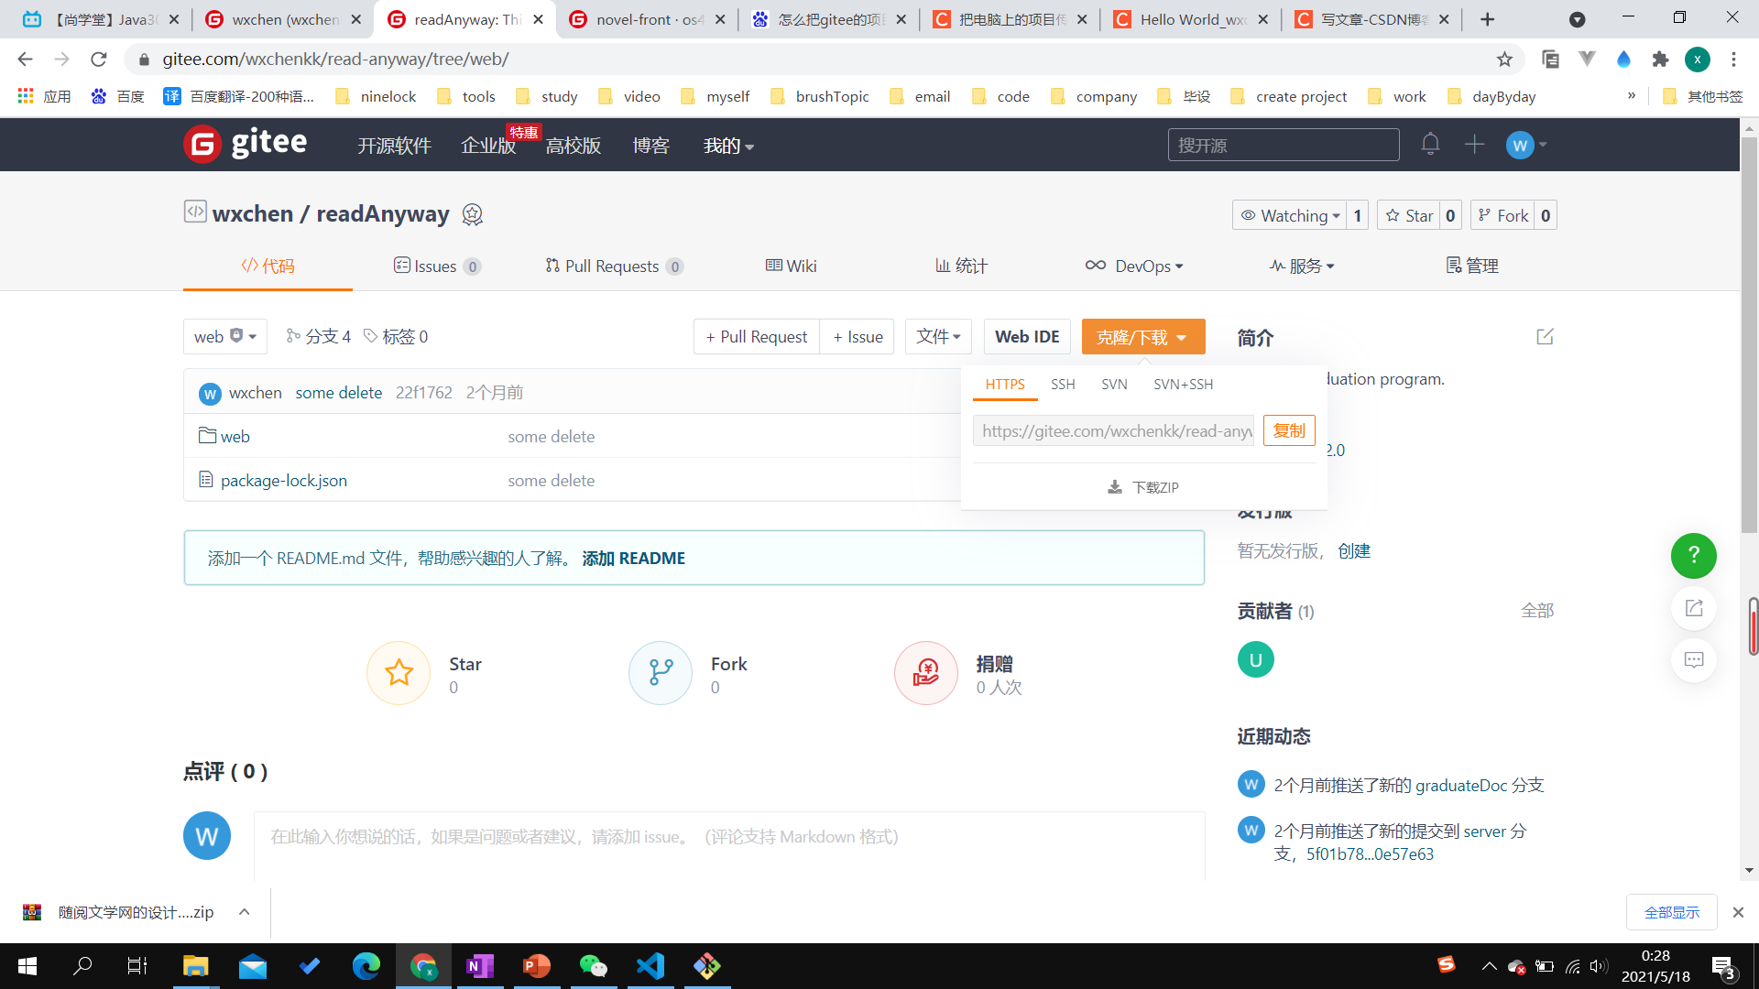The height and width of the screenshot is (989, 1759).
Task: Click the plus icon in gitee header
Action: tap(1474, 144)
